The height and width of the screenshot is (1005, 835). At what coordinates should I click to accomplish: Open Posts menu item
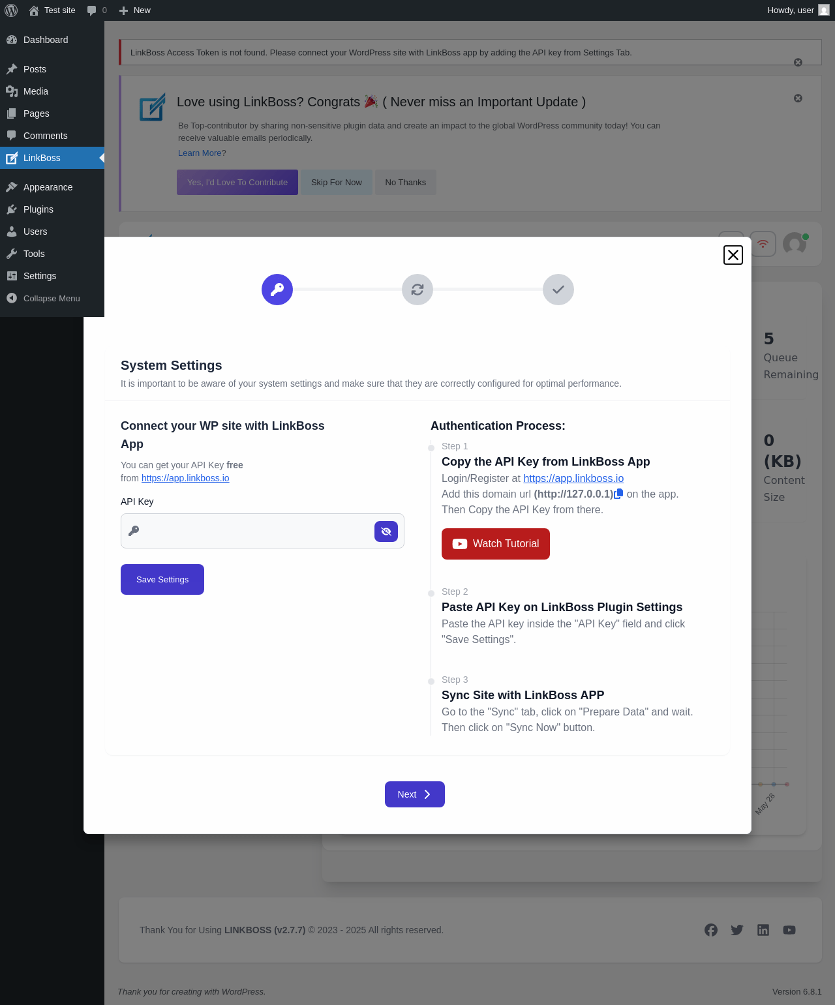52,69
